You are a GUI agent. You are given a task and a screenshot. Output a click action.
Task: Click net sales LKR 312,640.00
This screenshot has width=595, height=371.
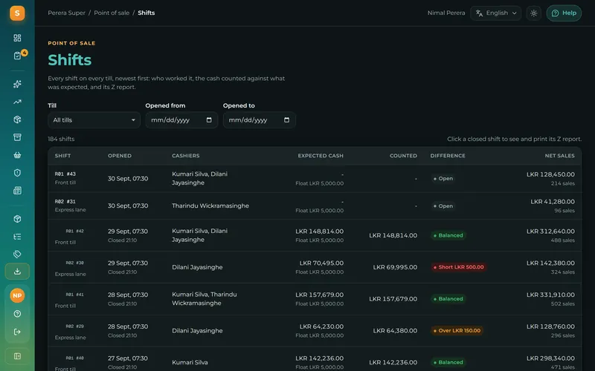(x=550, y=232)
